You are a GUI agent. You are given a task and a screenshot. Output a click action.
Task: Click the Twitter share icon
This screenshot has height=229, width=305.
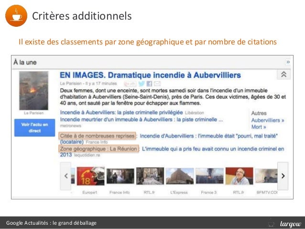pos(142,84)
